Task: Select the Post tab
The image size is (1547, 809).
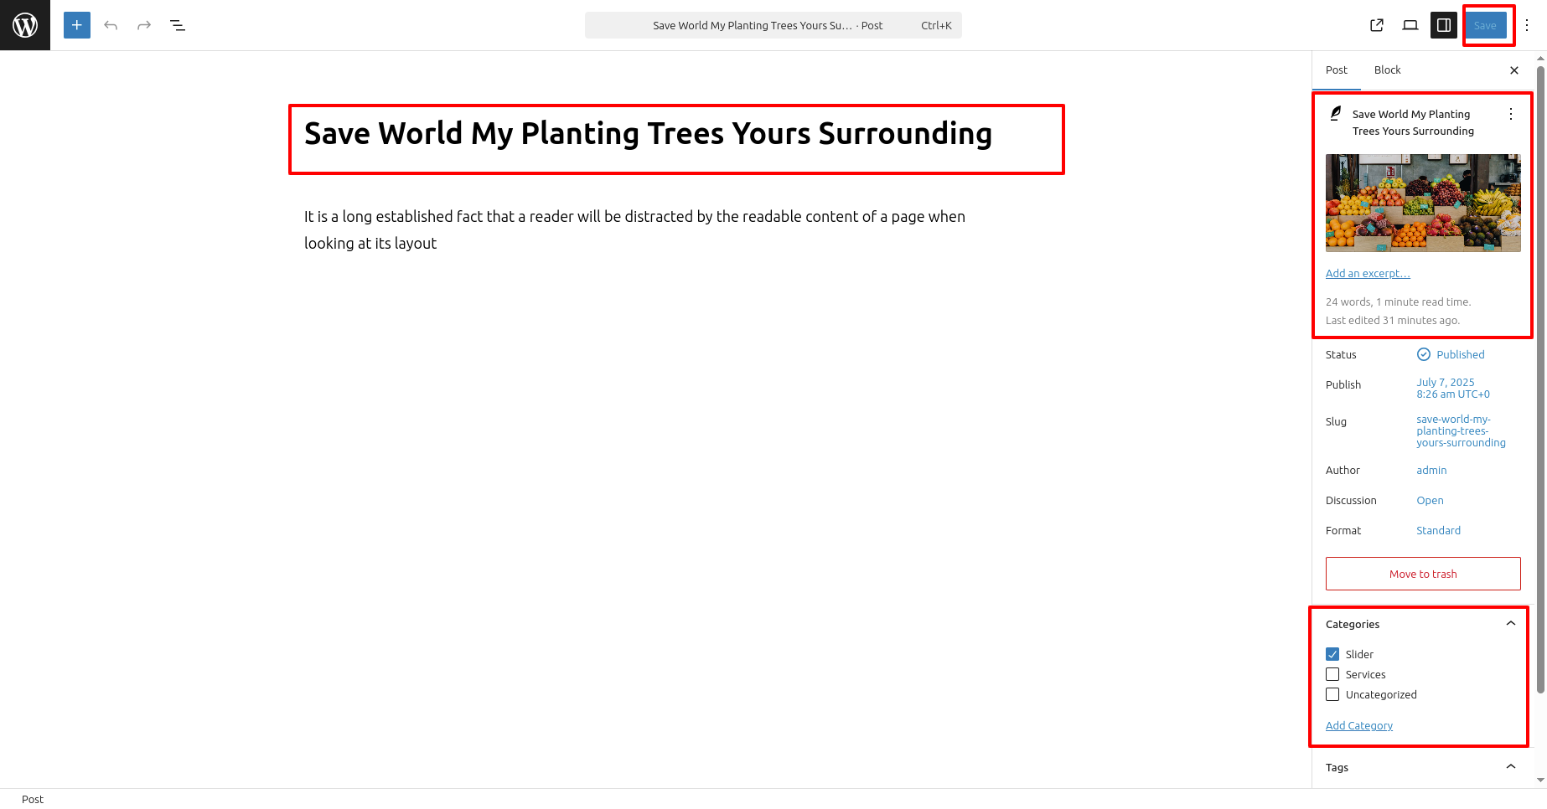Action: pos(1337,70)
